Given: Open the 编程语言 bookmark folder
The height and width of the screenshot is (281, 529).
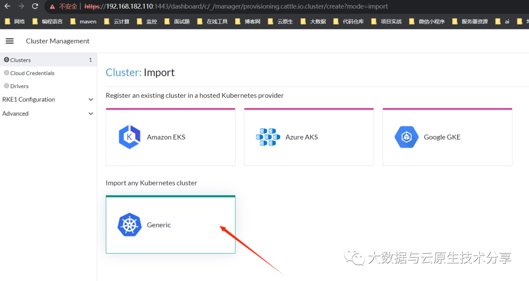Looking at the screenshot, I should click(x=48, y=22).
